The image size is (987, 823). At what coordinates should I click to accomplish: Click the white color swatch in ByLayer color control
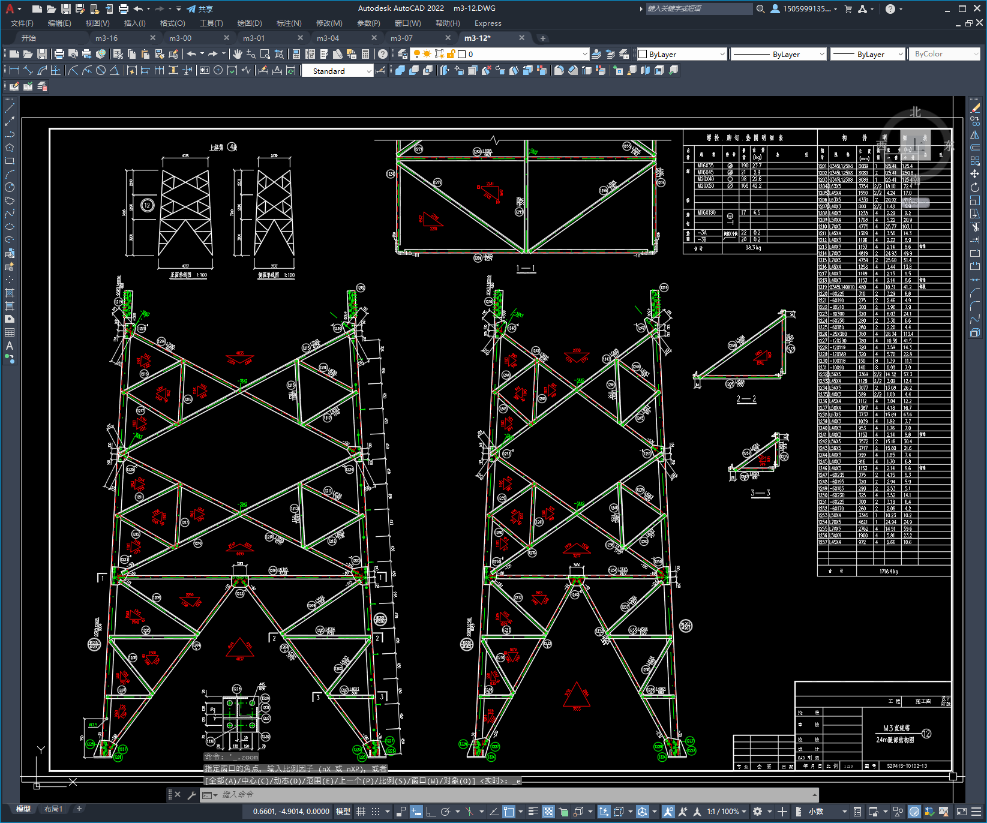(x=643, y=54)
